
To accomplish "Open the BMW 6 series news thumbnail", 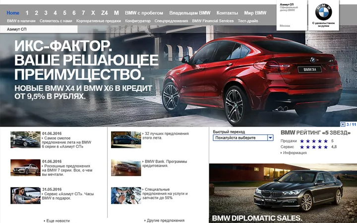I will 25,140.
